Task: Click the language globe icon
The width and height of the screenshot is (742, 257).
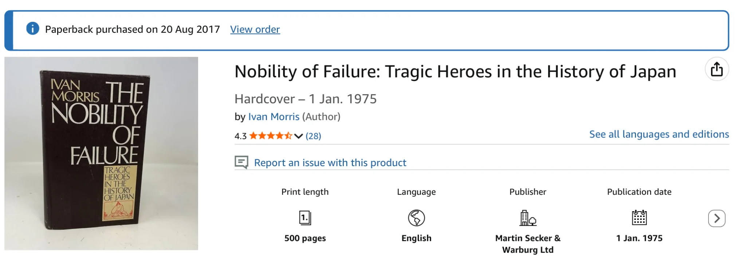Action: click(416, 218)
